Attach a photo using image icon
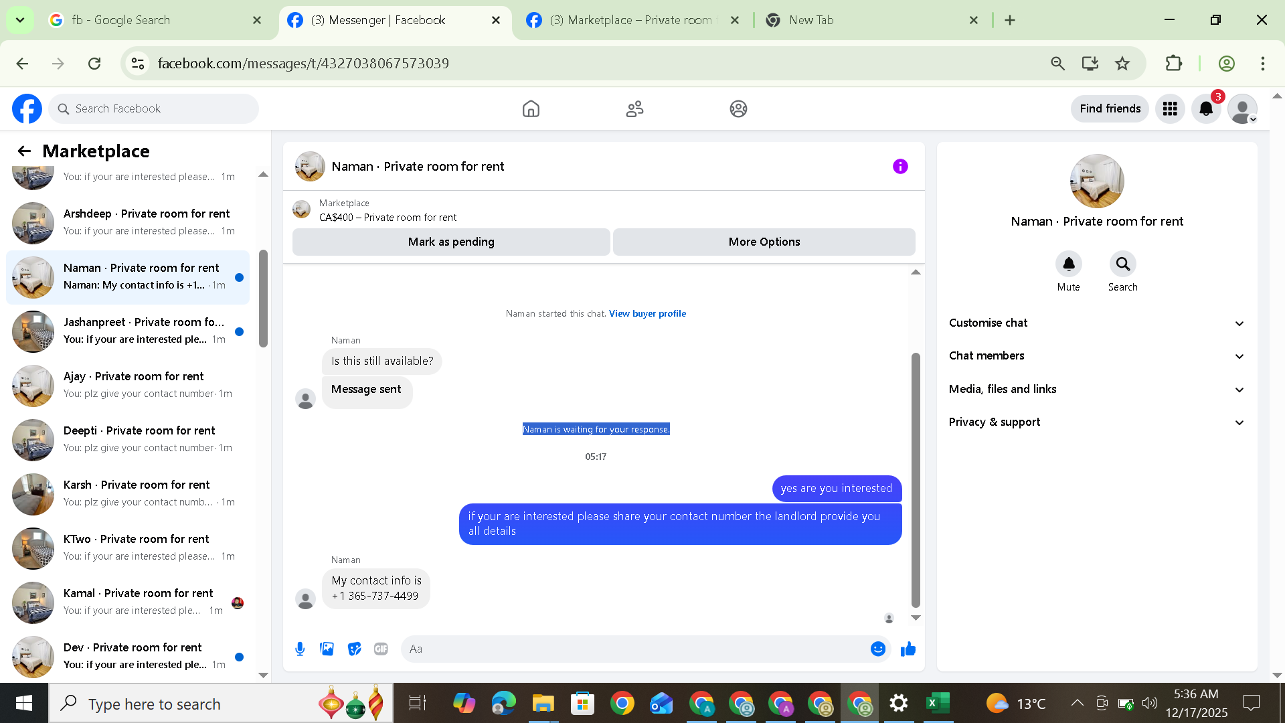The image size is (1285, 723). tap(327, 649)
